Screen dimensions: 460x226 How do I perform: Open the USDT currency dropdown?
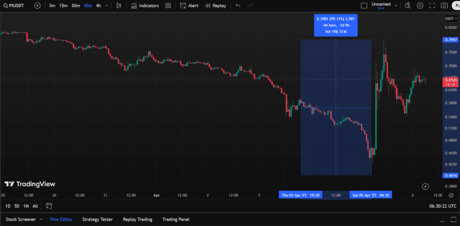[449, 18]
